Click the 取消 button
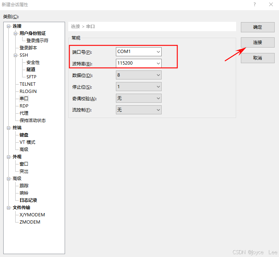This screenshot has width=279, height=257. [258, 58]
